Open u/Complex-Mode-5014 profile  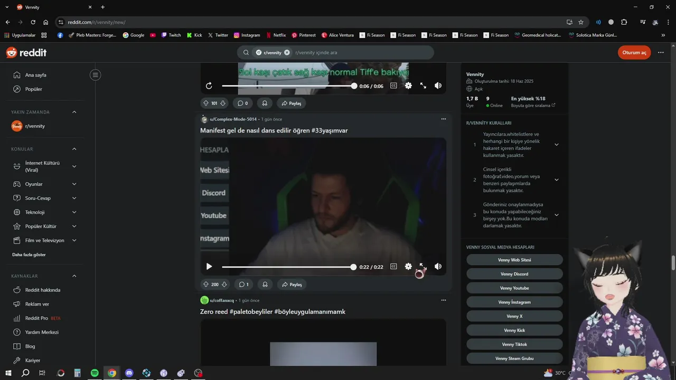[x=233, y=119]
